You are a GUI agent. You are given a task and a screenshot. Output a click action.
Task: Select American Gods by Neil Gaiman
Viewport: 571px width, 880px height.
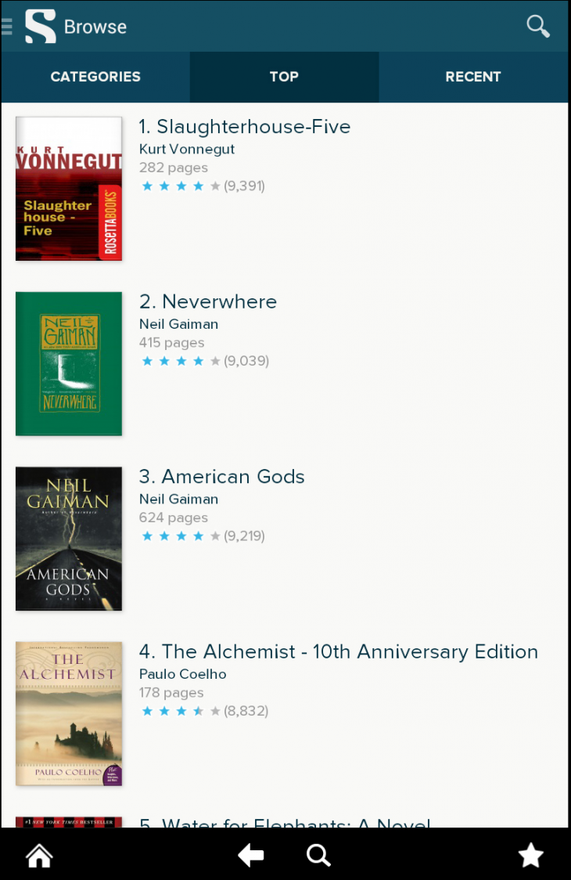221,476
